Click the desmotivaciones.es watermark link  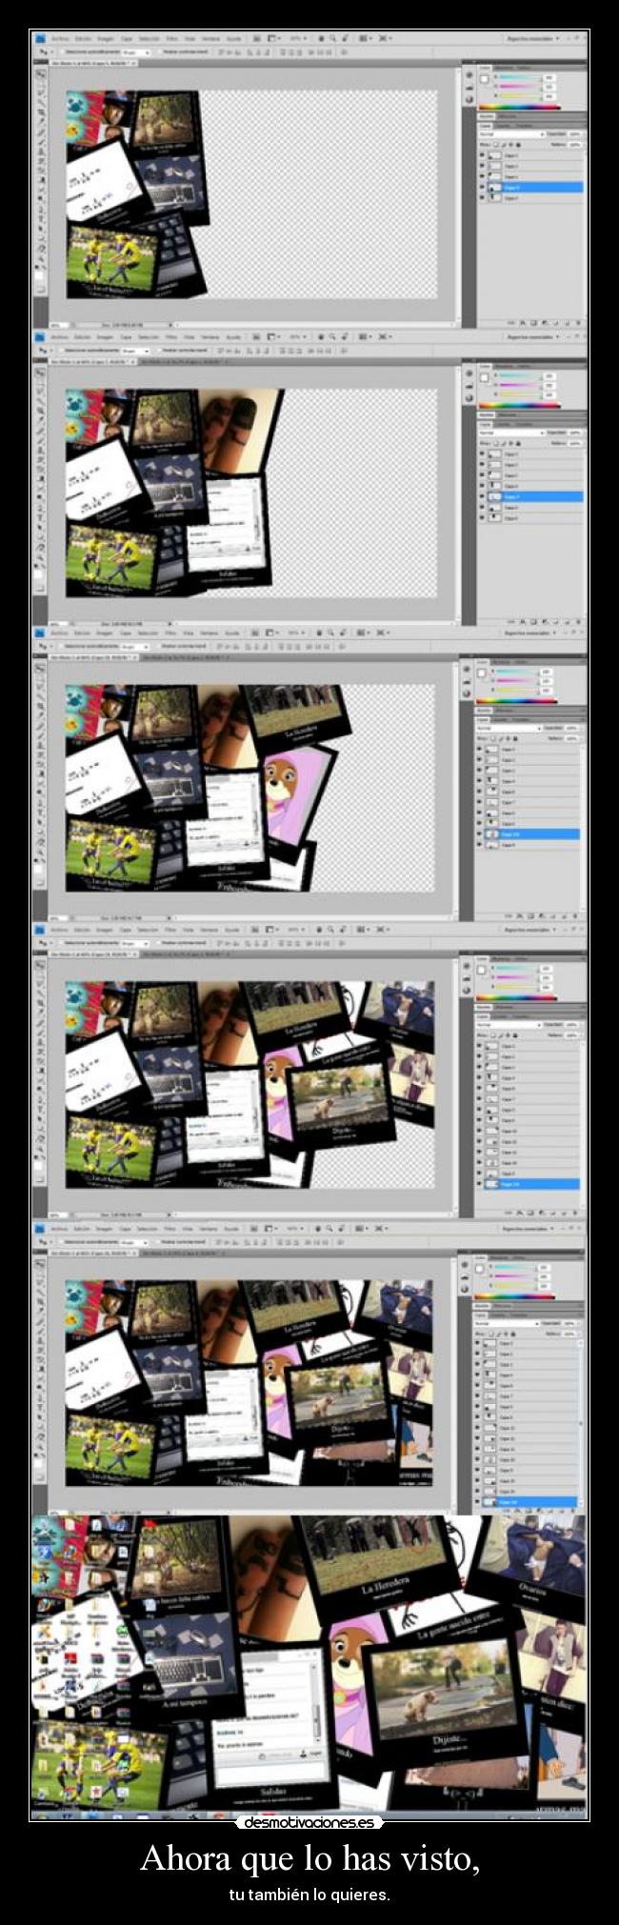tap(309, 1822)
